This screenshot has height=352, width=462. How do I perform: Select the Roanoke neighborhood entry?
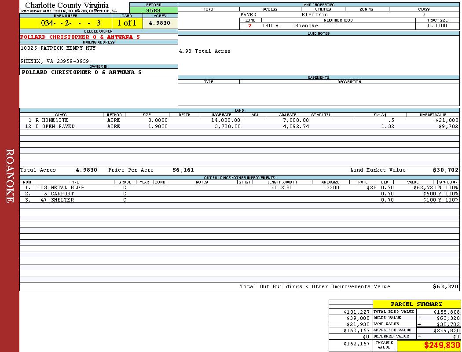tap(306, 26)
